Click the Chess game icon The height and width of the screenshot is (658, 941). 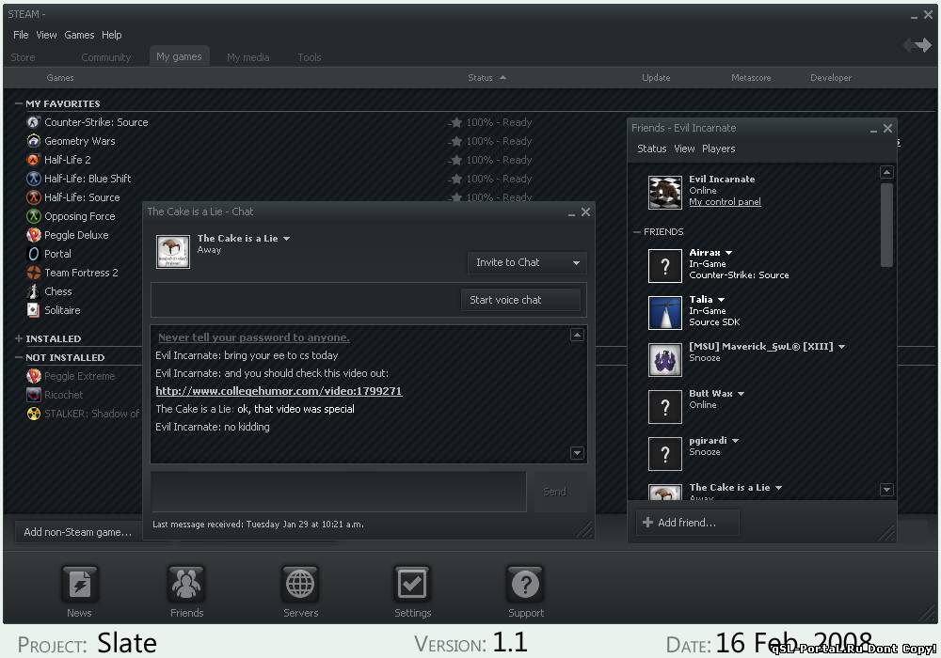pos(34,291)
